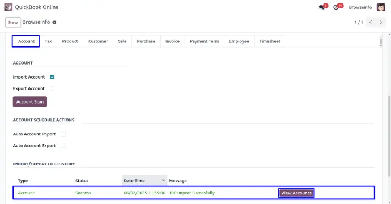
Task: Click the Success status cell
Action: coord(83,193)
